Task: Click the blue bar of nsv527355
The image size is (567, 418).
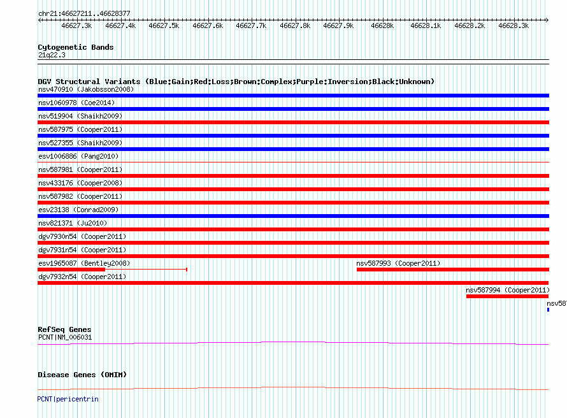Action: [293, 149]
